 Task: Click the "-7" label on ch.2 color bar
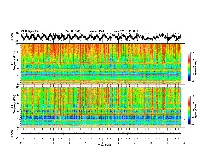193,124
